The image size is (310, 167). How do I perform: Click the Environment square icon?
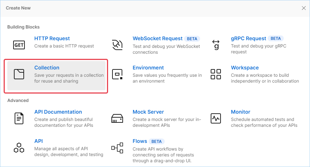click(117, 74)
